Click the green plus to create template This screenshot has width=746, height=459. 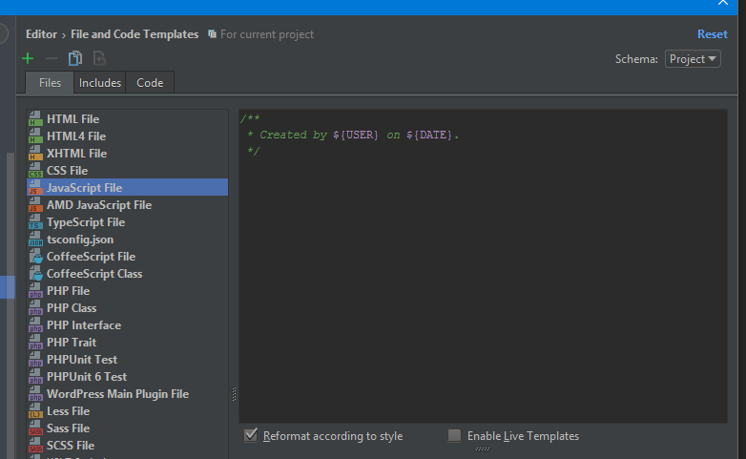28,58
